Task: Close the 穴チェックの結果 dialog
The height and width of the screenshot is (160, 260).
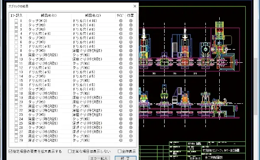Action: (x=135, y=6)
